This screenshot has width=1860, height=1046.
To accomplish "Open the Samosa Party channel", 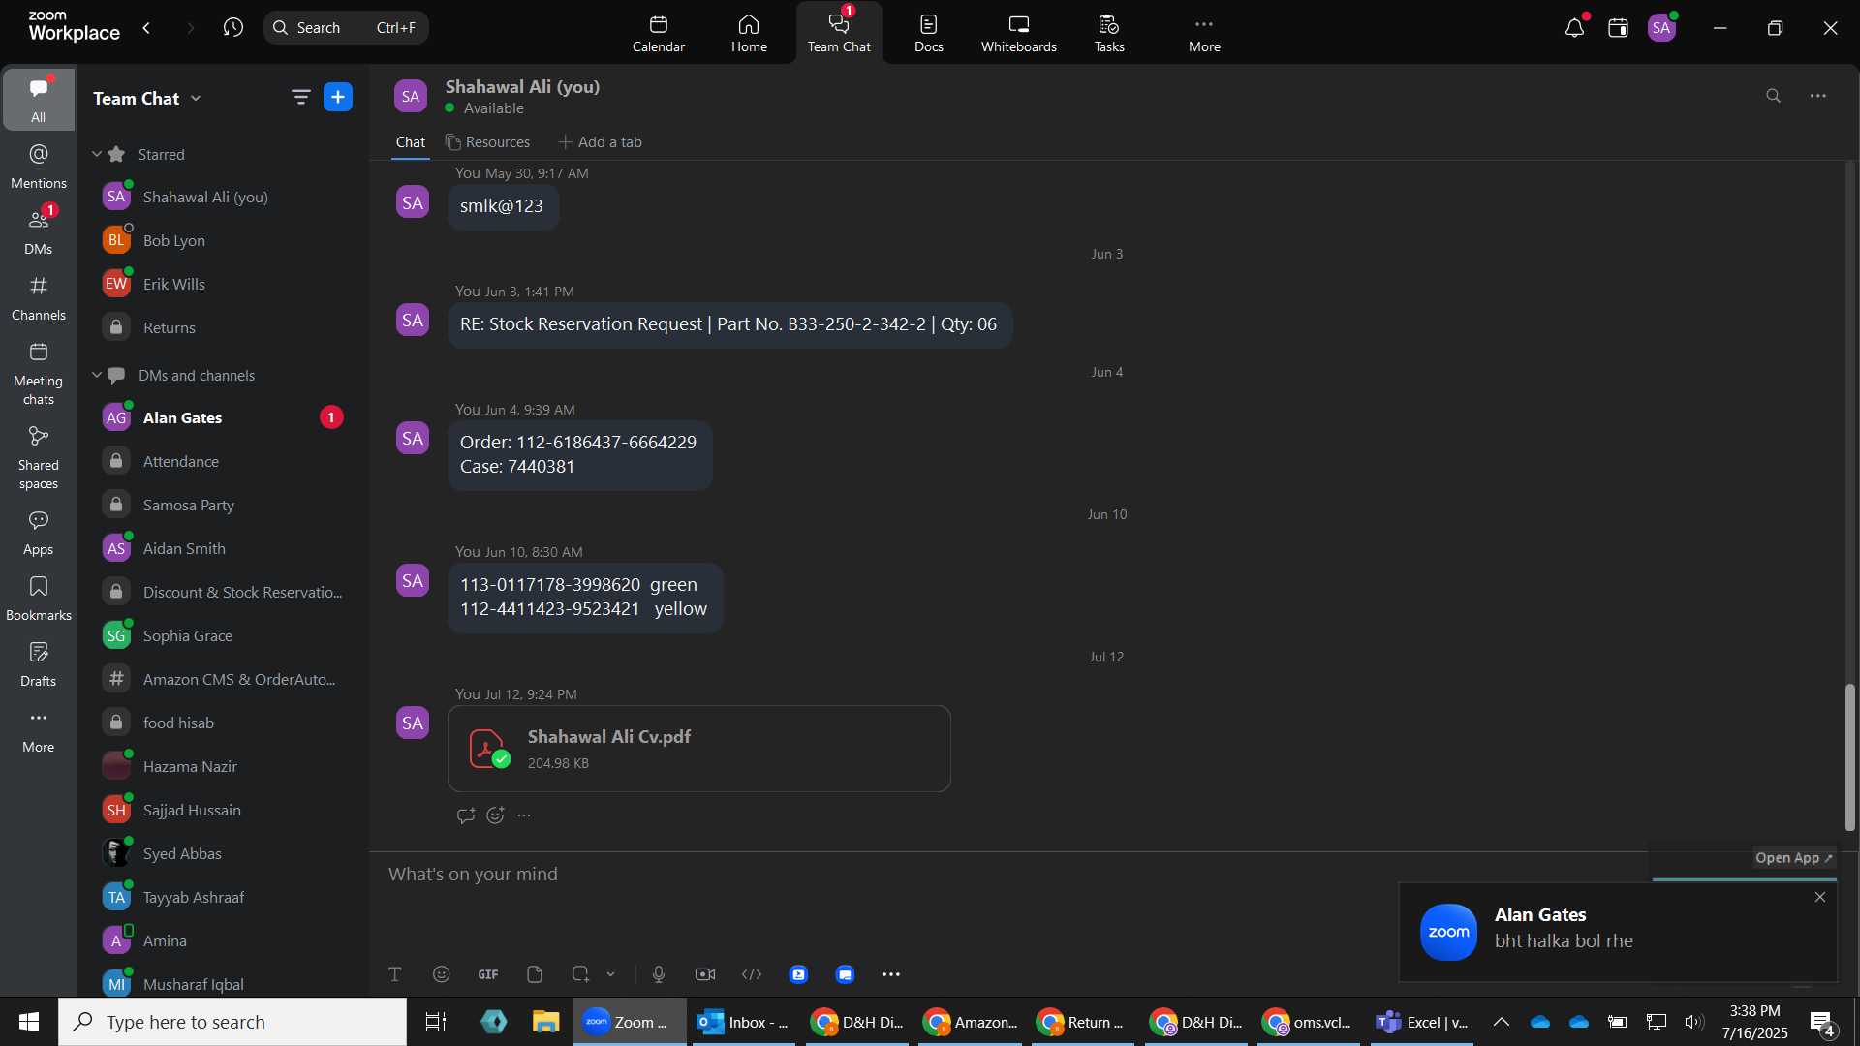I will [224, 505].
